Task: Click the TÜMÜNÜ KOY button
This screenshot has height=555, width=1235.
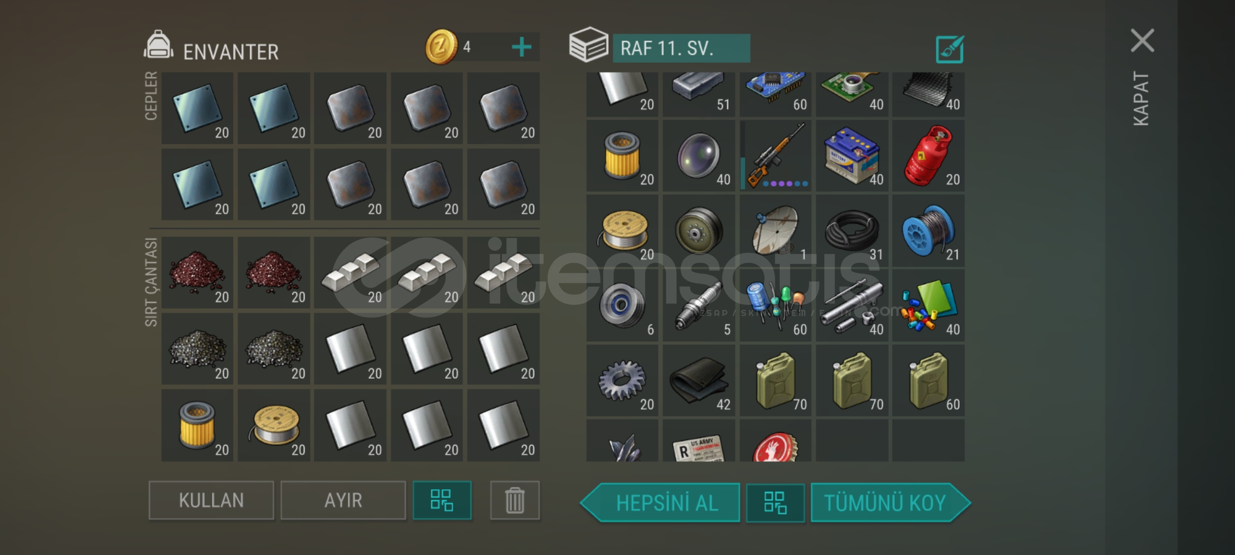Action: pos(891,503)
